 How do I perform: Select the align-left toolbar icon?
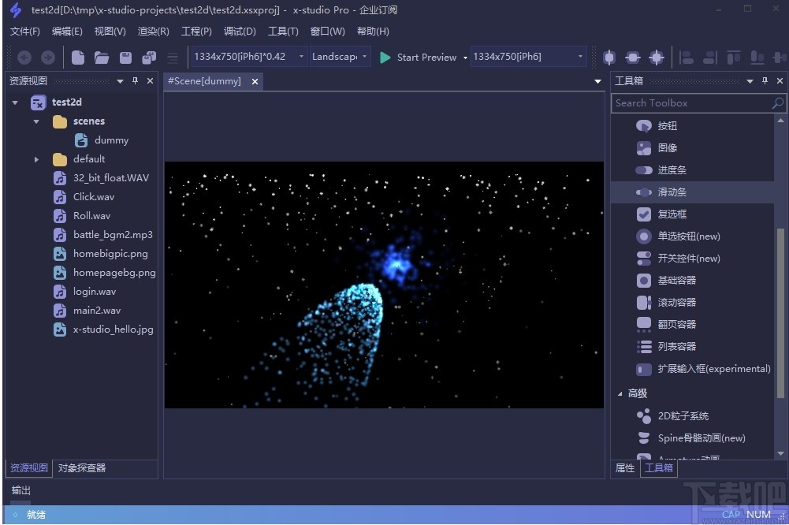tap(687, 57)
